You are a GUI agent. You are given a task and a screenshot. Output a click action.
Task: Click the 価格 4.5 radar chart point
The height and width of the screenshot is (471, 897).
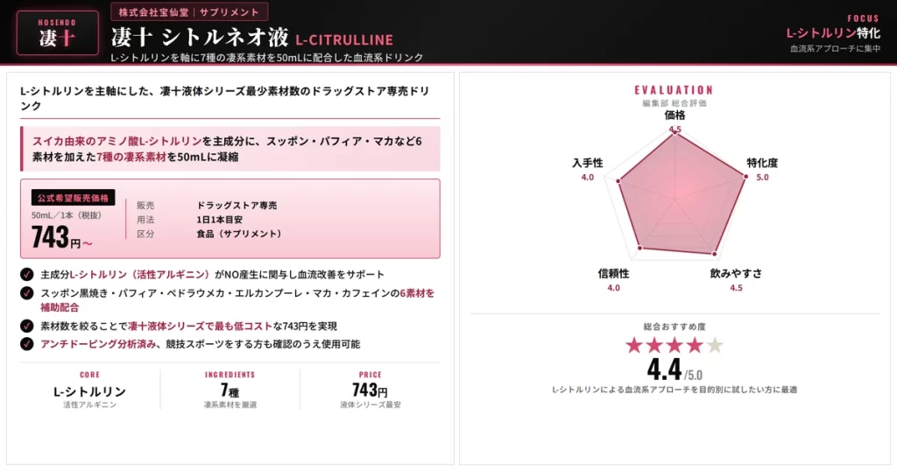(x=675, y=131)
